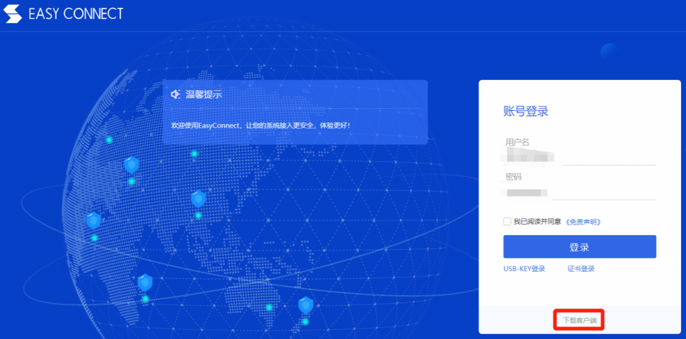Open the 下载客户端 download client link
686x339 pixels.
click(x=580, y=320)
